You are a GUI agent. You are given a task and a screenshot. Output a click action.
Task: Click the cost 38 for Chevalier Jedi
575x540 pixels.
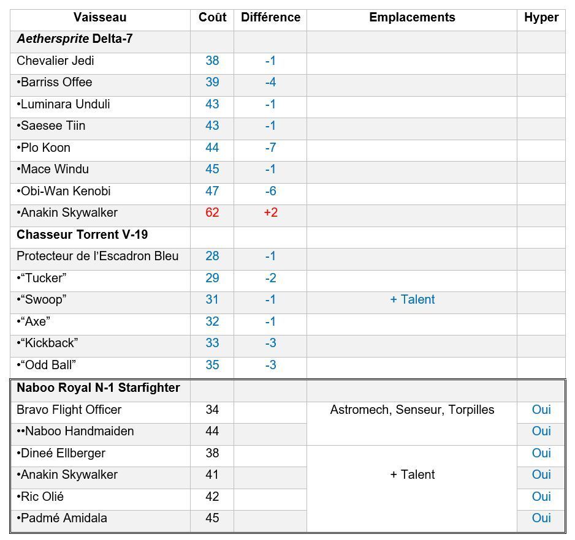[x=212, y=61]
